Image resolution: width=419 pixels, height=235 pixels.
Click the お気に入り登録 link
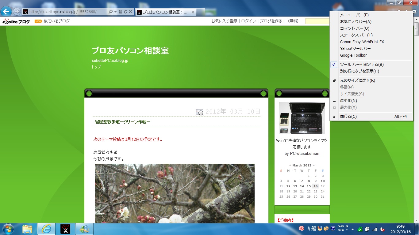(224, 21)
